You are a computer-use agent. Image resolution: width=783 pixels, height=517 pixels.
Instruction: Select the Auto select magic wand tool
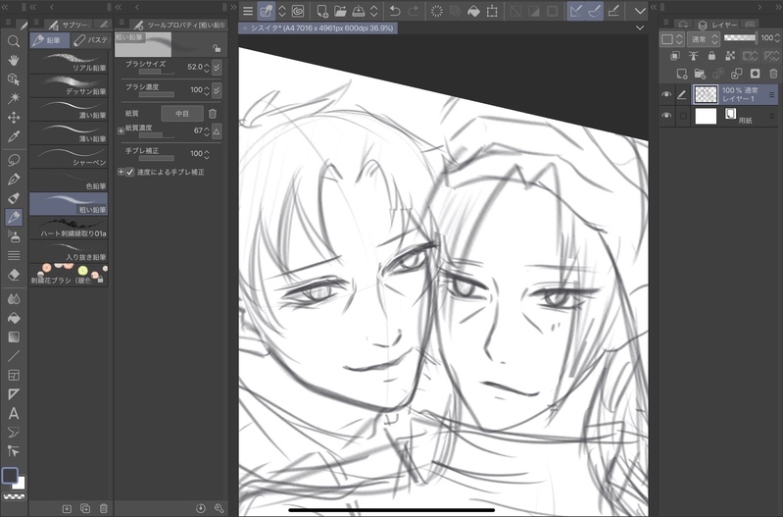[14, 98]
